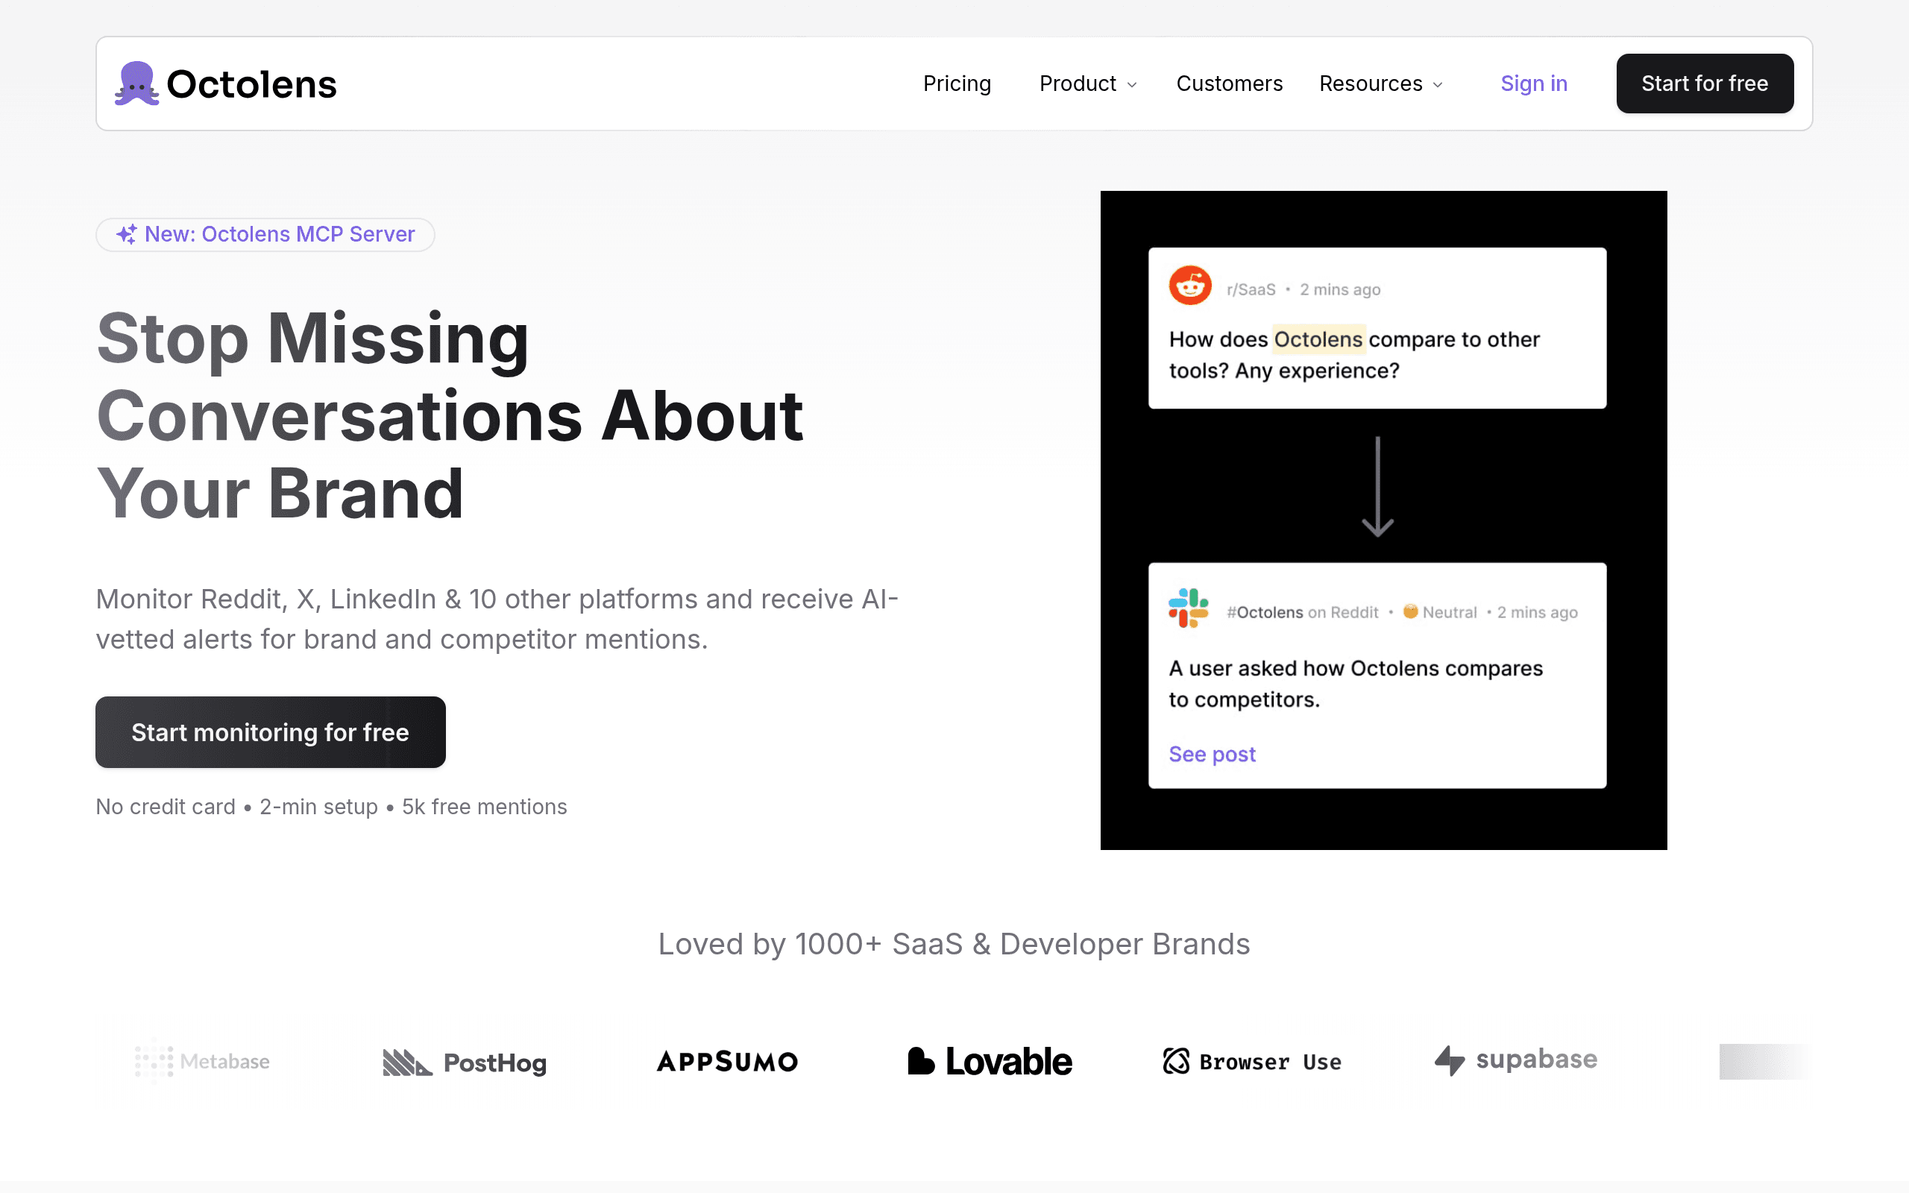
Task: Click the Neutral sentiment label
Action: point(1449,612)
